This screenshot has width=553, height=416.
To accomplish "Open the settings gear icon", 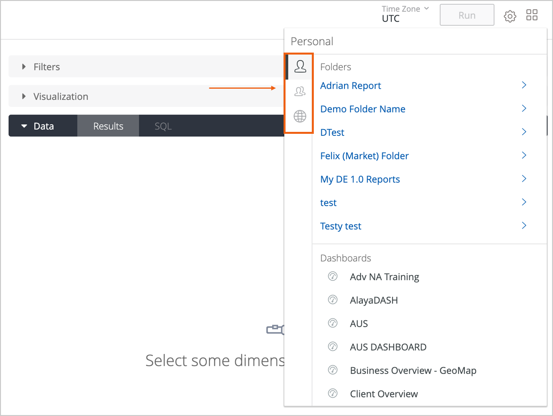I will pyautogui.click(x=510, y=16).
